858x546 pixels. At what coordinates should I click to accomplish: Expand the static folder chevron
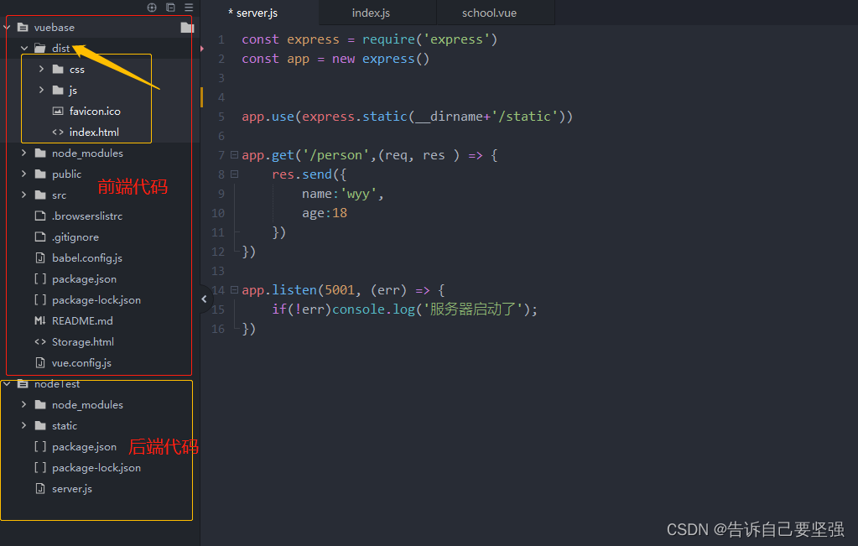[x=24, y=425]
